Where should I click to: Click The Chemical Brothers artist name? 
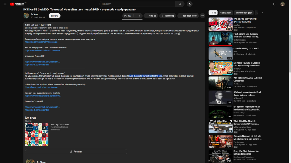pos(59,127)
